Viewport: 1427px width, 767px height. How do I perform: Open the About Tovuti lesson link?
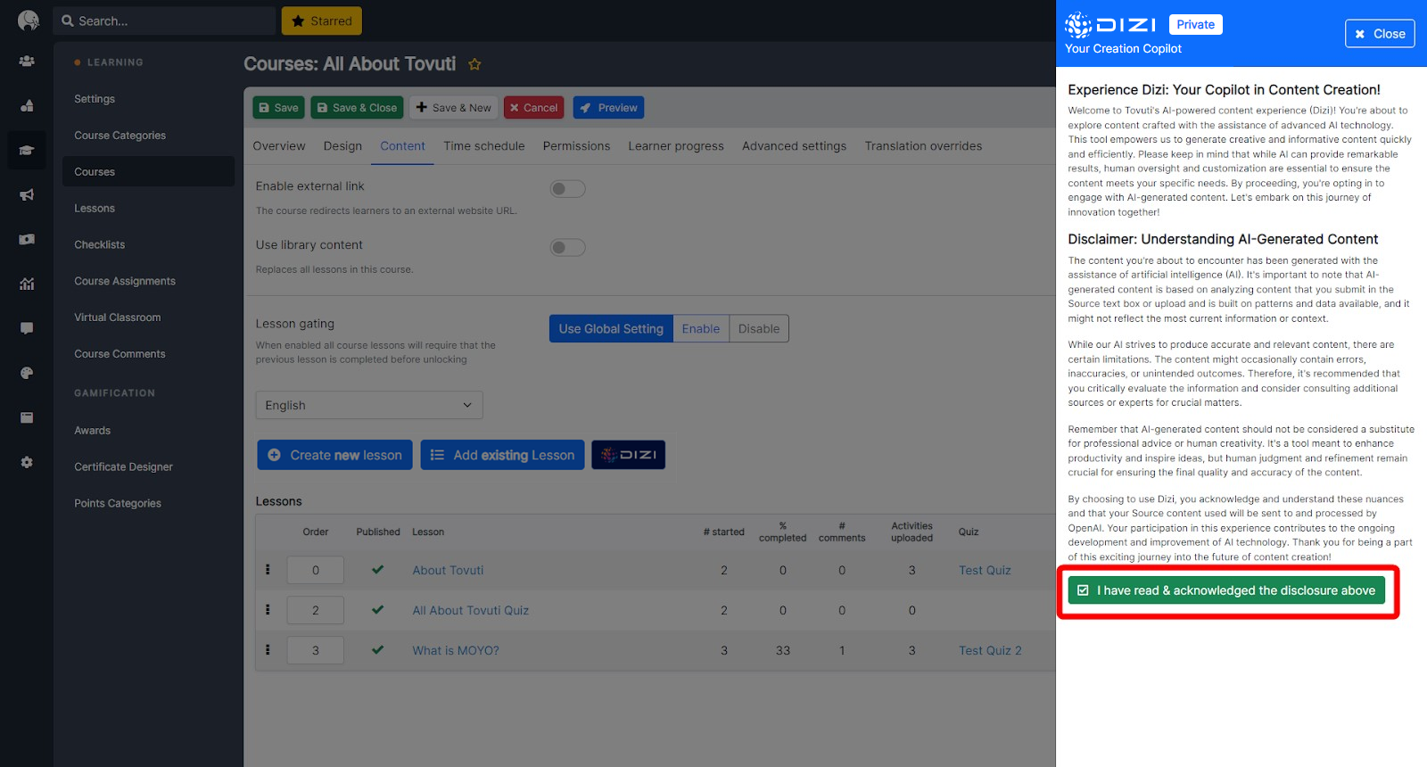coord(448,570)
